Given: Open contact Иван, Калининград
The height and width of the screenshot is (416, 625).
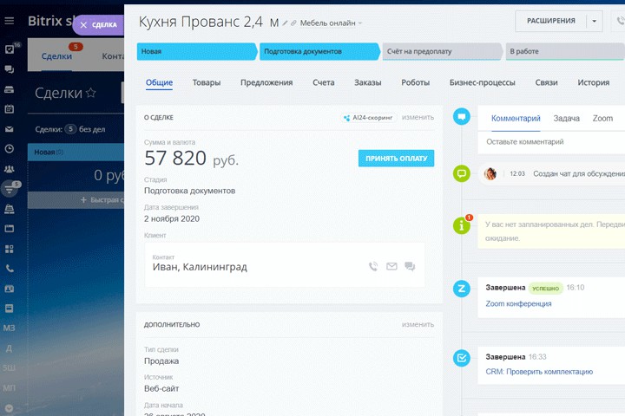Looking at the screenshot, I should coord(200,267).
